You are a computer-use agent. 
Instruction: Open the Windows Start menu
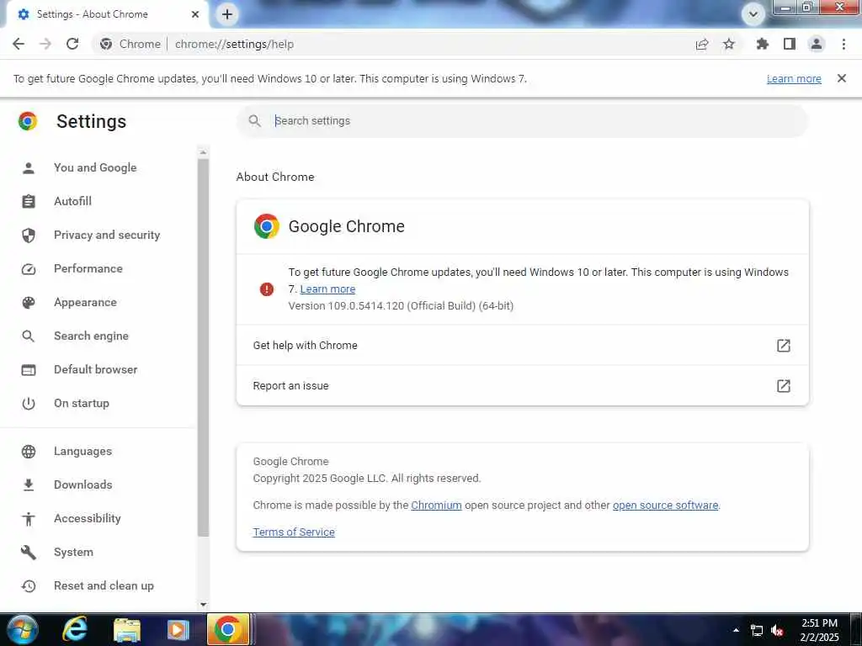tap(22, 629)
